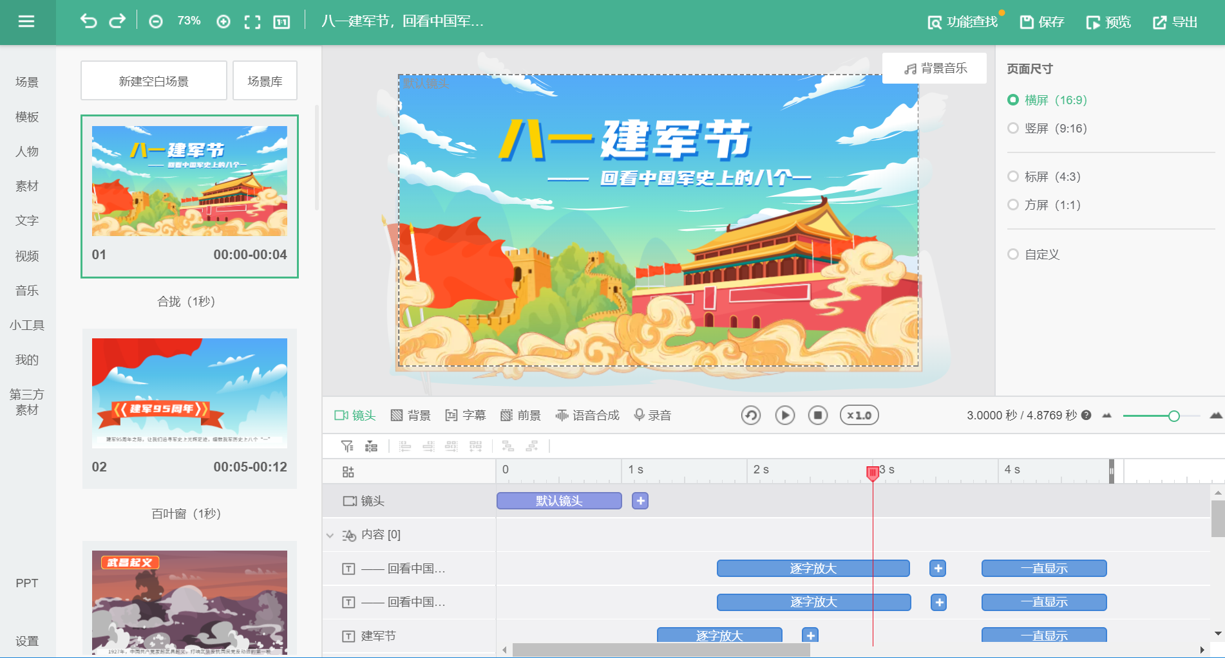The image size is (1225, 658).
Task: Preview the video with 预览
Action: [1108, 22]
